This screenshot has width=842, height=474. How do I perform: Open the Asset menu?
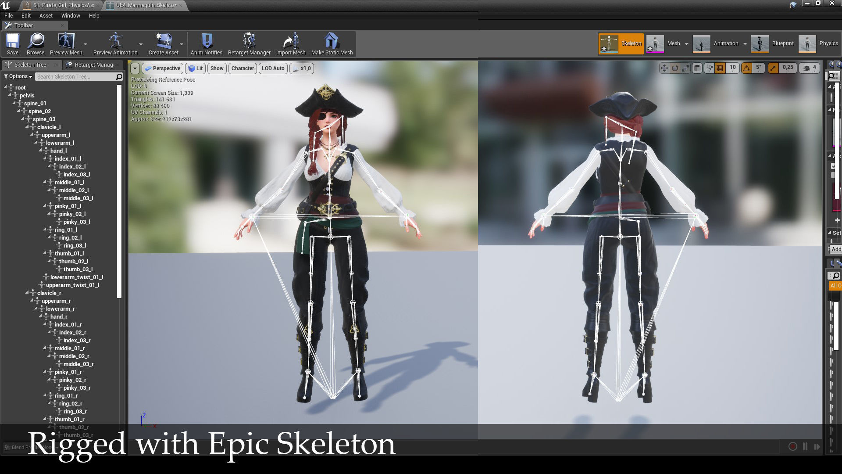coord(46,16)
